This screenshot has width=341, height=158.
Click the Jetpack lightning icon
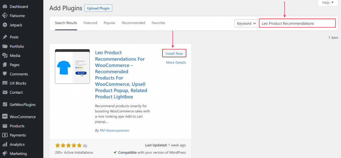click(5, 25)
